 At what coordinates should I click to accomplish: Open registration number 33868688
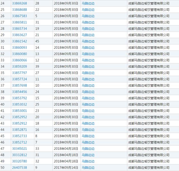[x=20, y=10]
